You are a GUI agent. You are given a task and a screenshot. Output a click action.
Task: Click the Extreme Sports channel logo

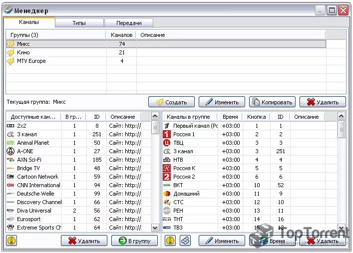(10, 228)
